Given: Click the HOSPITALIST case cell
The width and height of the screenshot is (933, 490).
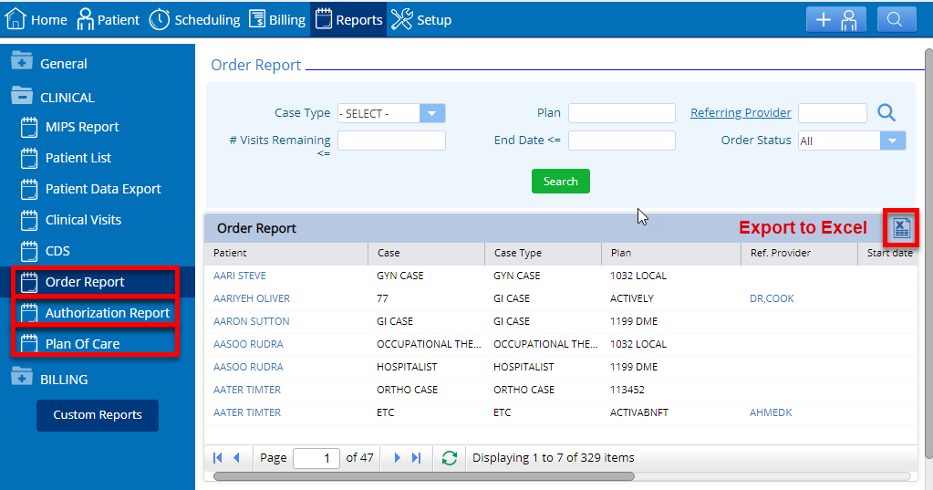Looking at the screenshot, I should pos(407,367).
